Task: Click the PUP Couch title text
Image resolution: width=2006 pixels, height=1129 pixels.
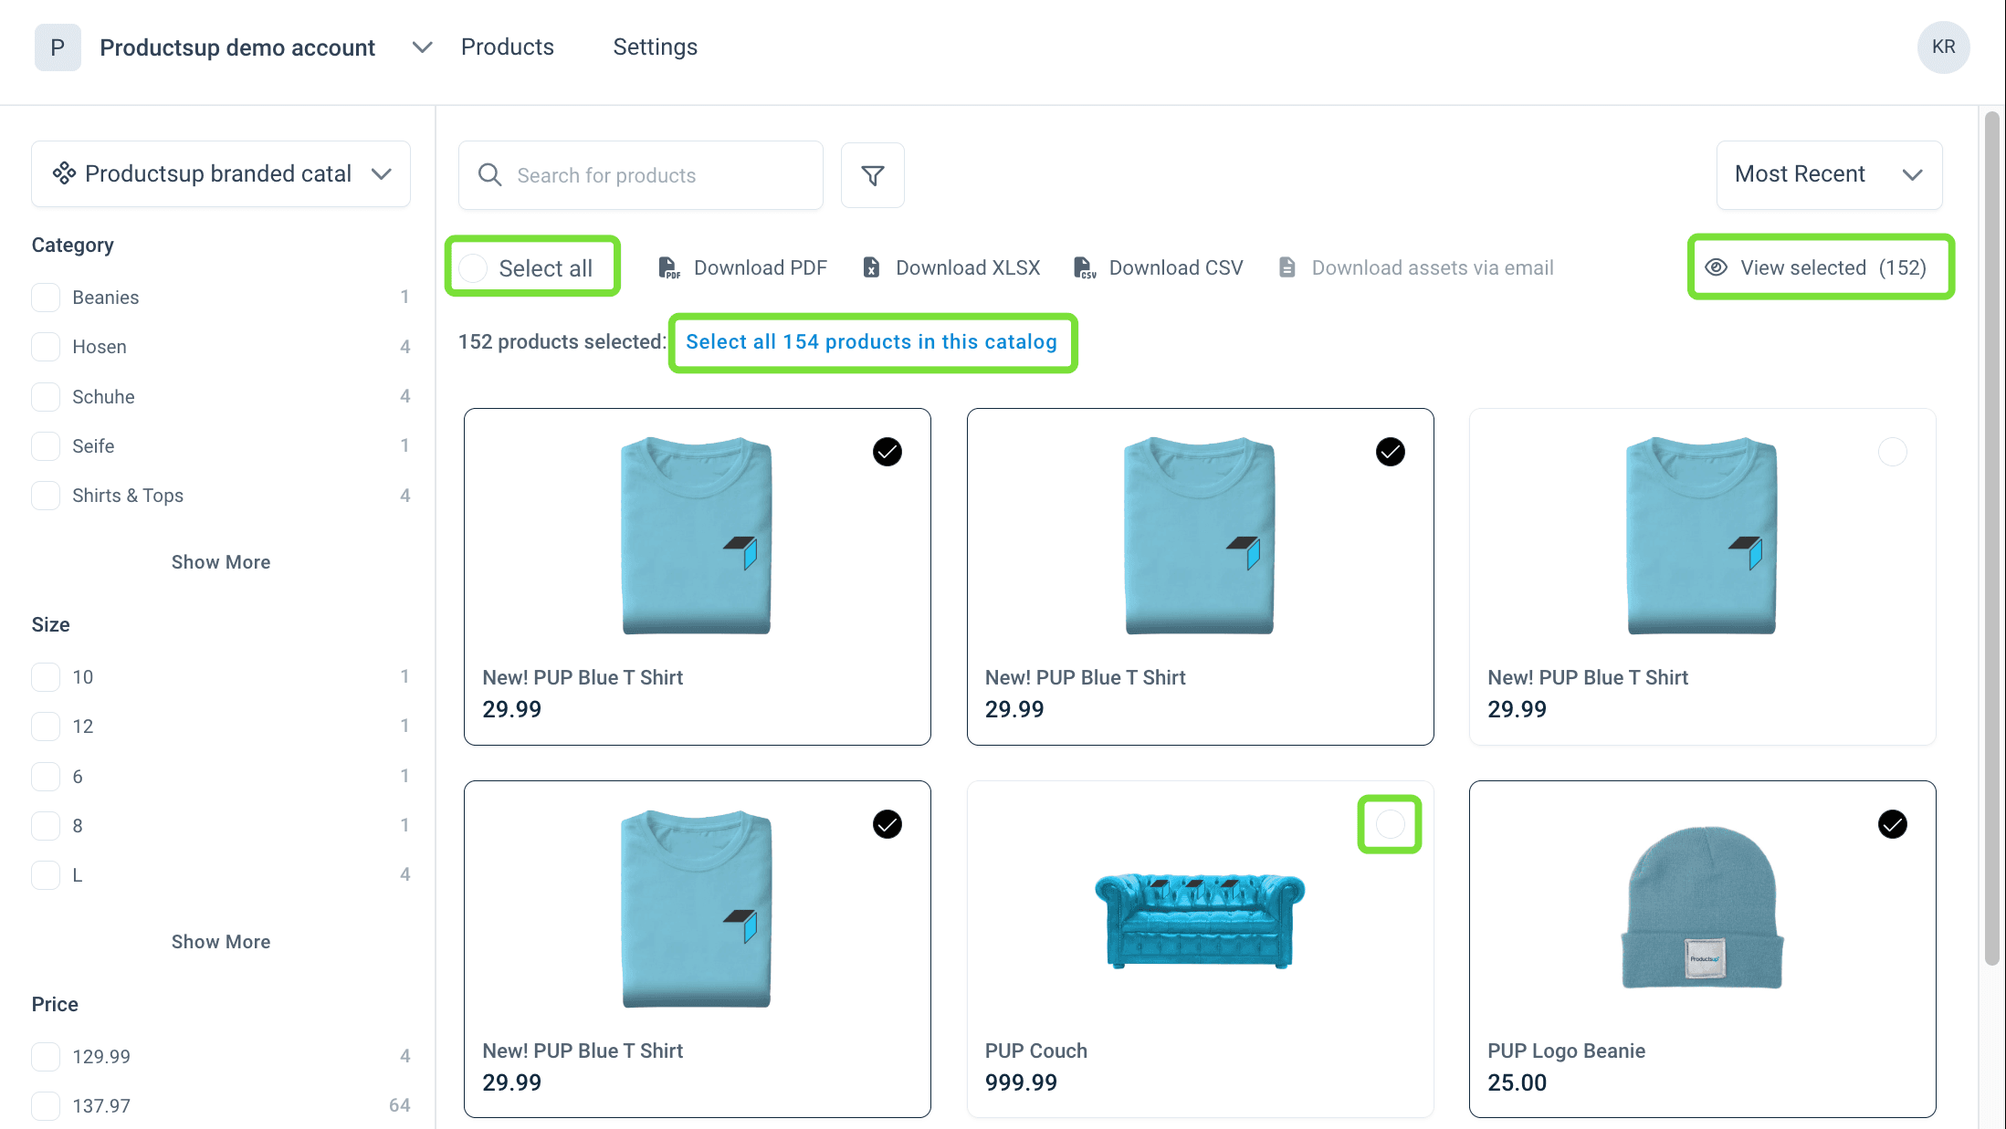Action: point(1036,1051)
